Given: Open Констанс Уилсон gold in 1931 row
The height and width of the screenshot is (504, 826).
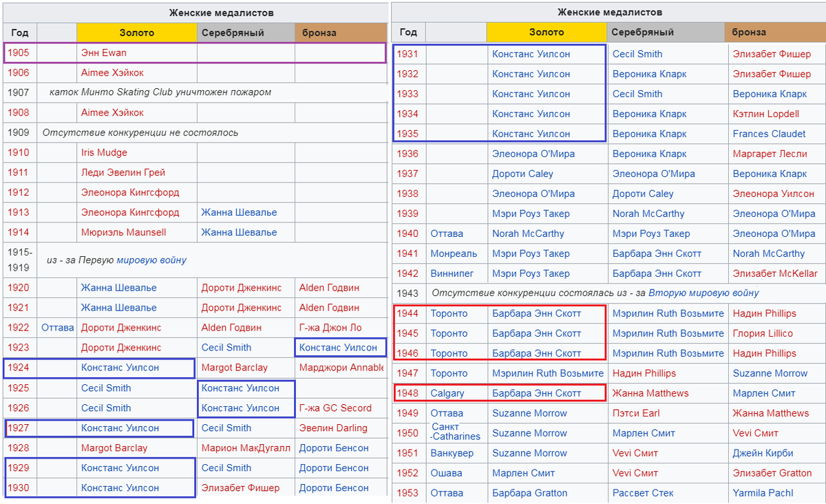Looking at the screenshot, I should (x=531, y=54).
